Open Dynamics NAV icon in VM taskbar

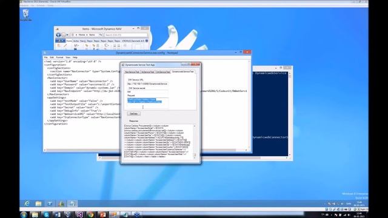pos(61,203)
